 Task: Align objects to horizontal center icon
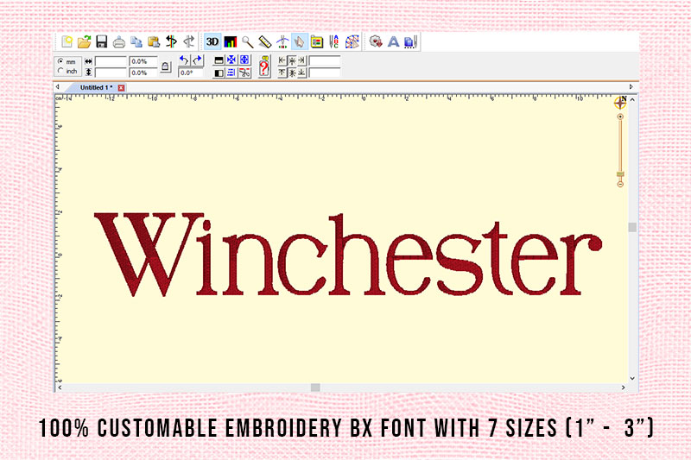coord(292,60)
